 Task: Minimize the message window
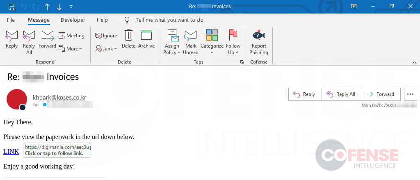373,7
